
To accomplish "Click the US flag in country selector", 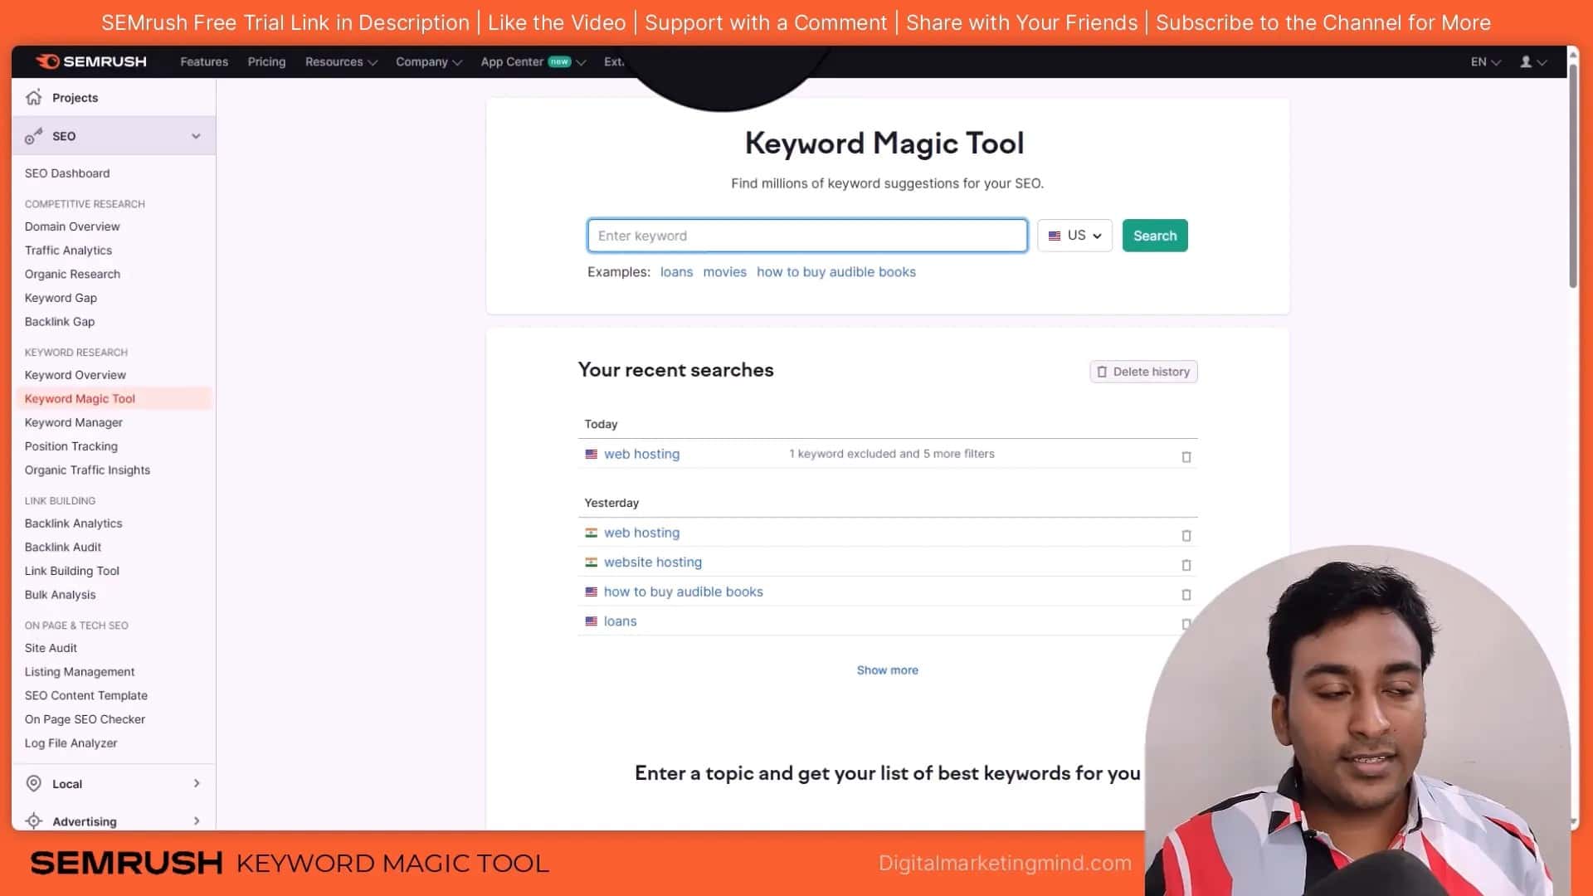I will 1055,236.
